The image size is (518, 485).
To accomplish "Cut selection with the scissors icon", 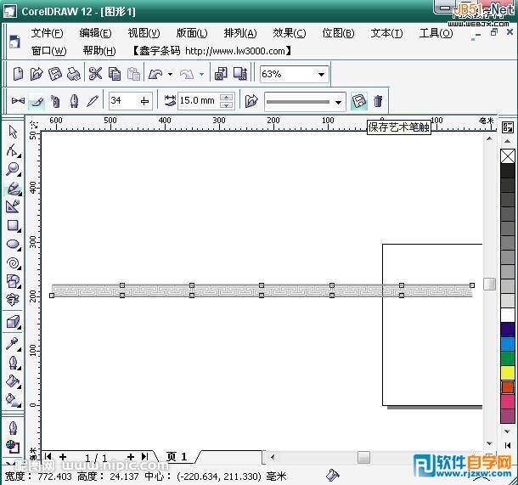I will (95, 74).
